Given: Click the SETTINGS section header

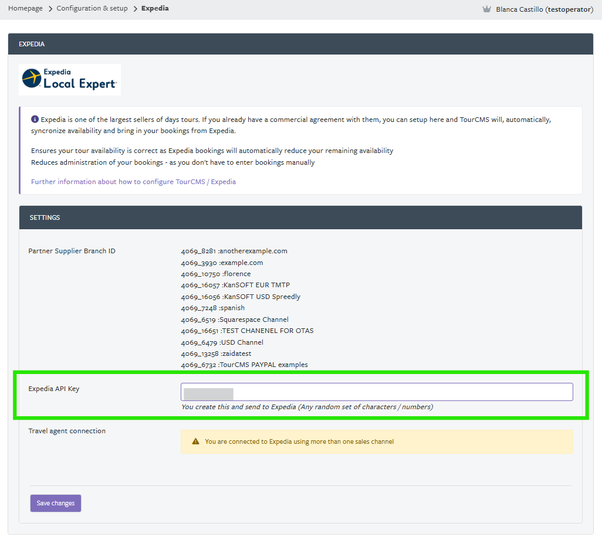Looking at the screenshot, I should 300,217.
